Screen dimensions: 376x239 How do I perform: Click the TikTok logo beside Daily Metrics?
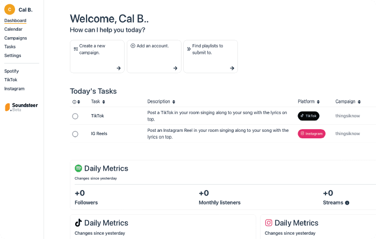(78, 223)
